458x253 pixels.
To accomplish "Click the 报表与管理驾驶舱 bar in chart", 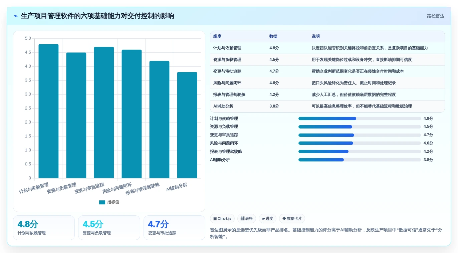I will [x=159, y=120].
